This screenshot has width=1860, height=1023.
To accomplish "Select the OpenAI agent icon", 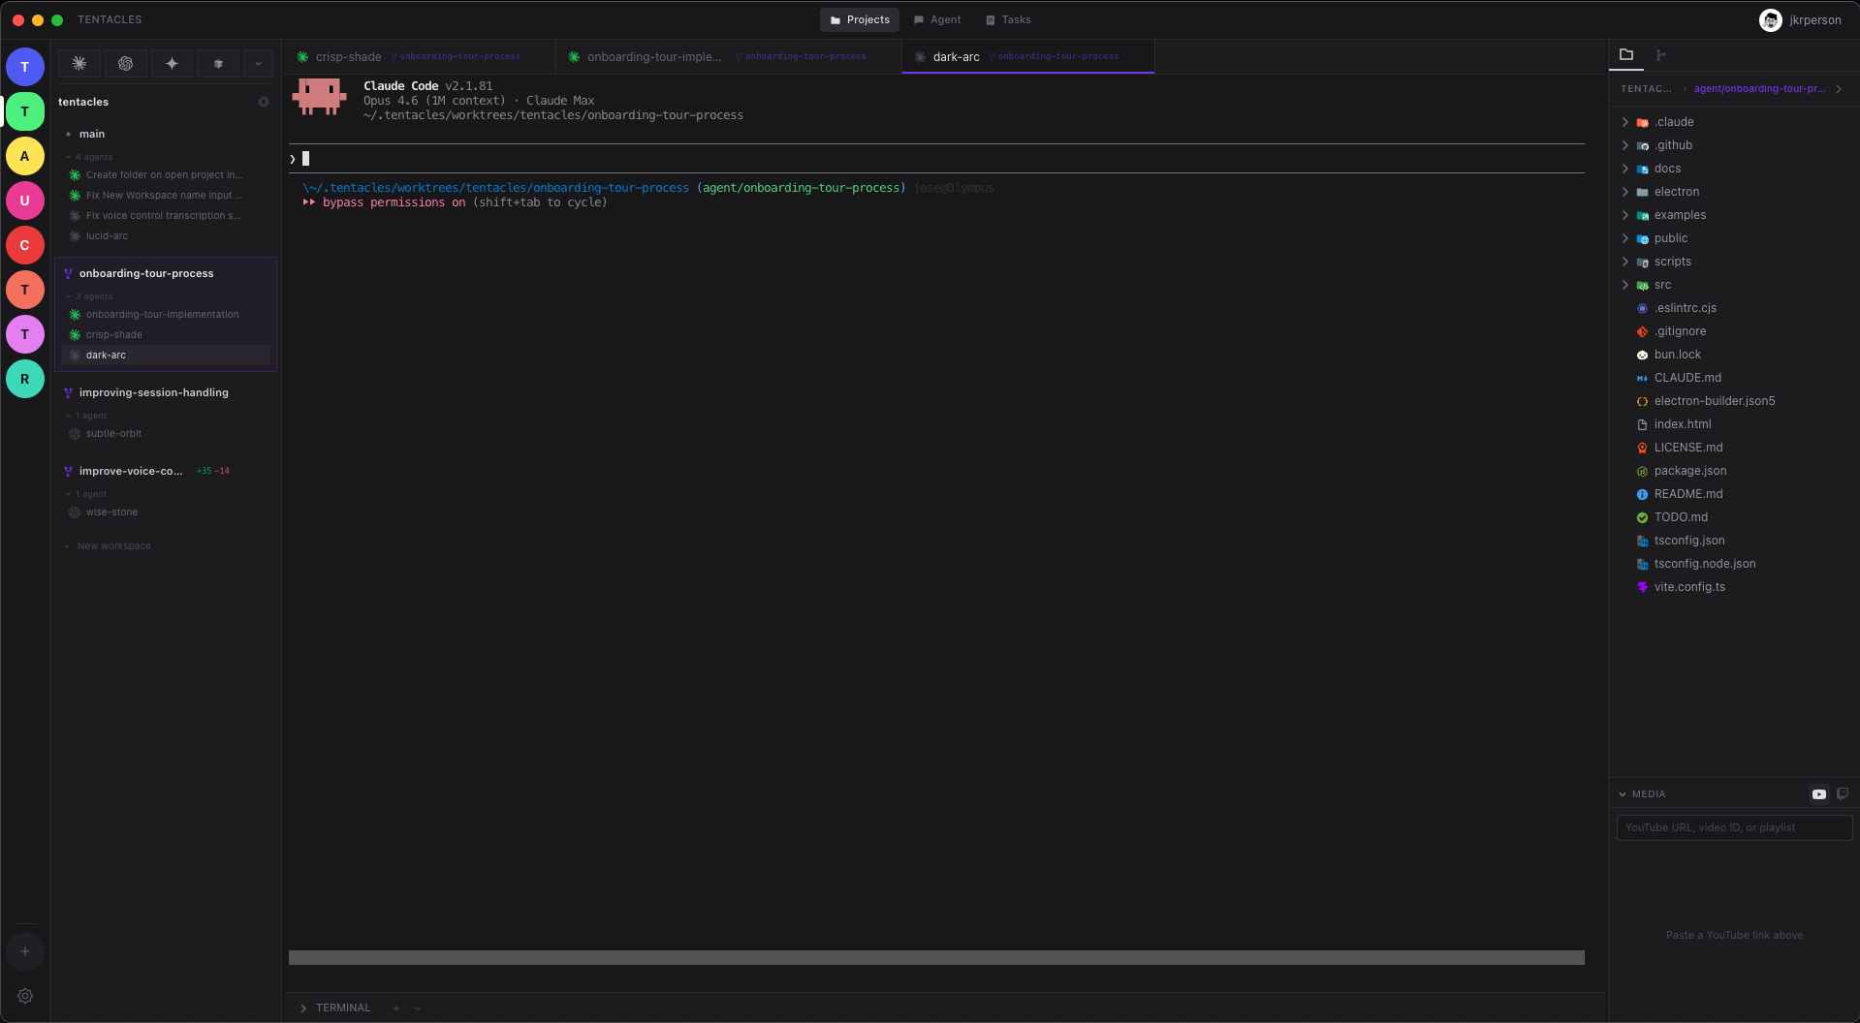I will click(x=125, y=64).
